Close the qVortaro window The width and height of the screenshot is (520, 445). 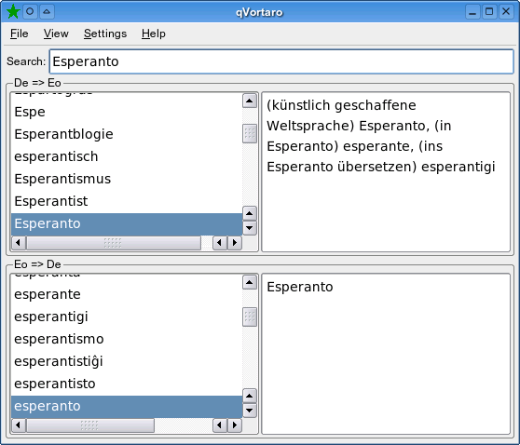506,11
